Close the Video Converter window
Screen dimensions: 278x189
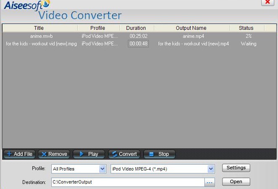267,2
